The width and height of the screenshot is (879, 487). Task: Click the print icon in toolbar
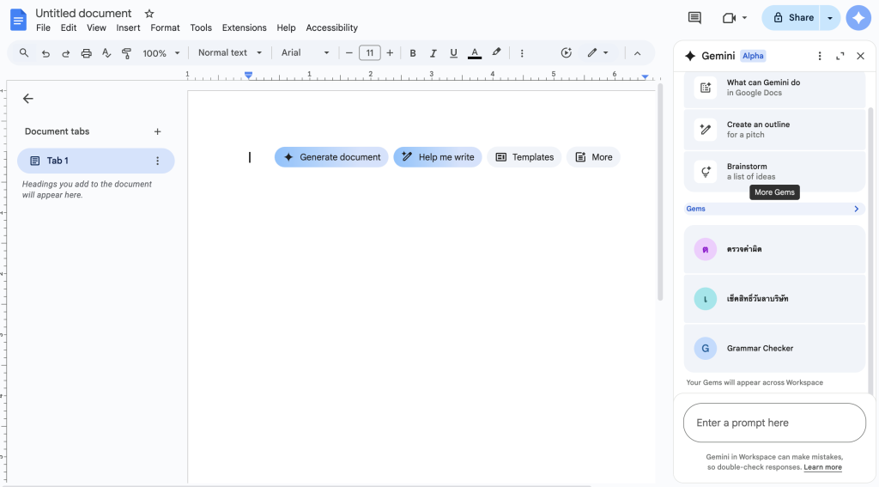[86, 53]
